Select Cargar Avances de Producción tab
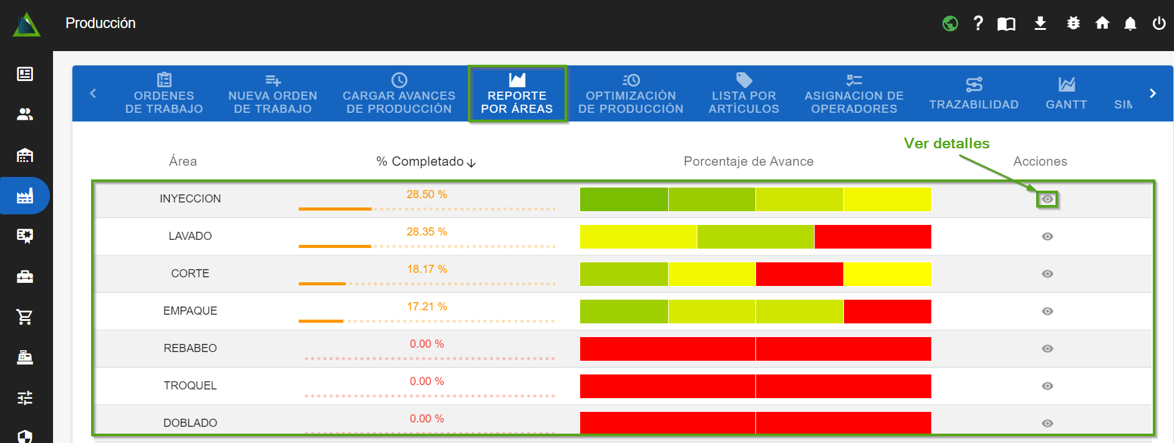The height and width of the screenshot is (443, 1174). 399,93
